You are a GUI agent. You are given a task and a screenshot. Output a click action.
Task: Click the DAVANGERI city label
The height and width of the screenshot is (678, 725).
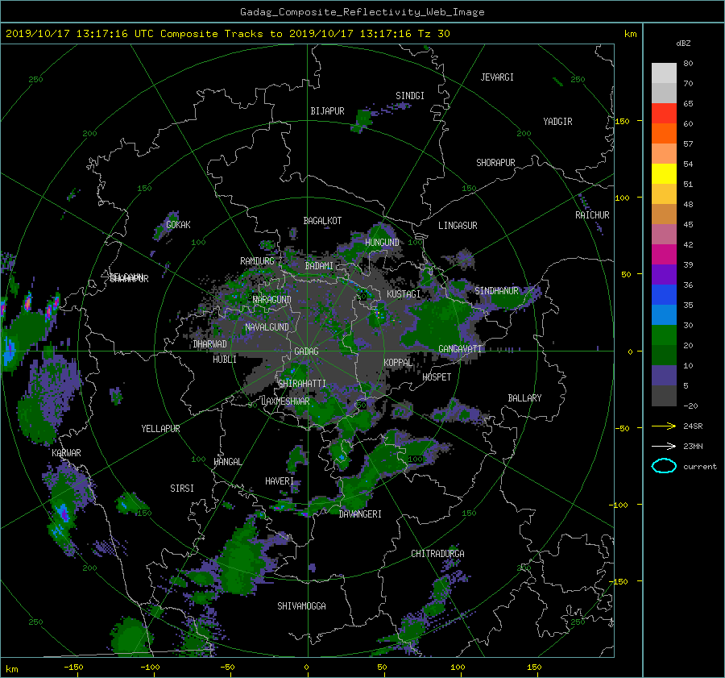click(x=360, y=514)
